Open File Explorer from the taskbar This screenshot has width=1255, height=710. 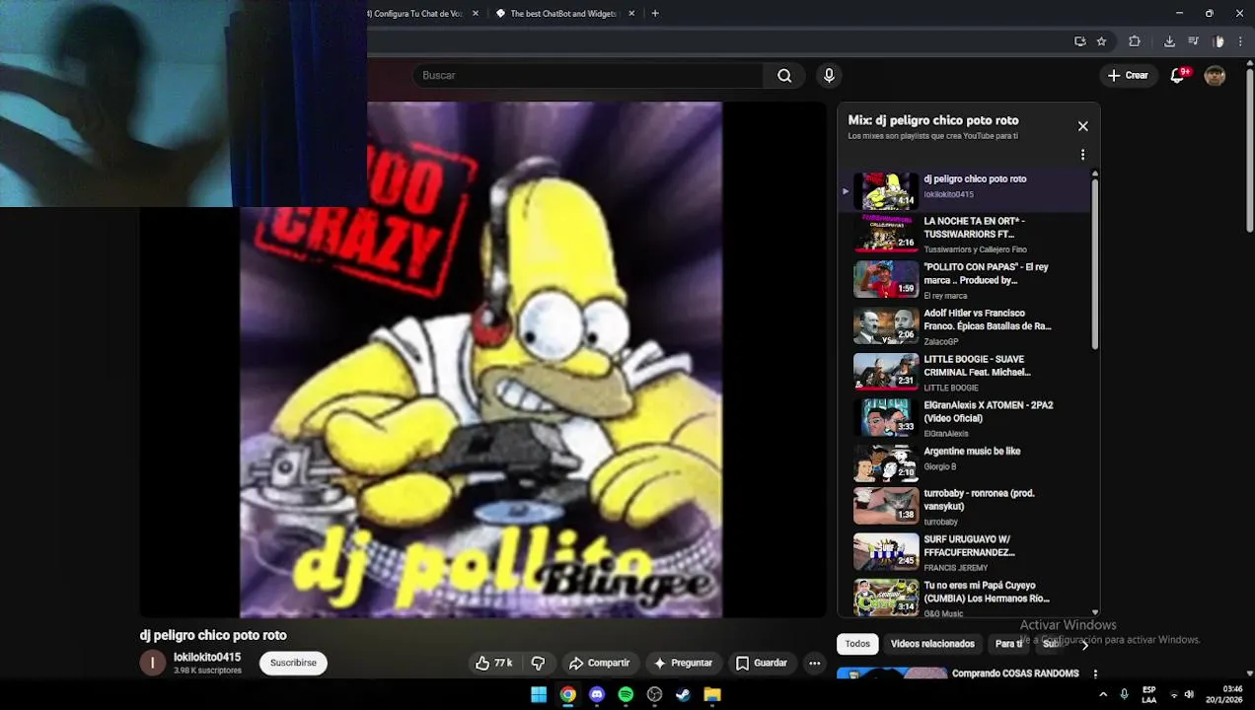point(712,694)
